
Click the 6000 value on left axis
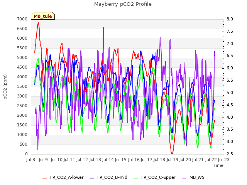(x=22, y=39)
